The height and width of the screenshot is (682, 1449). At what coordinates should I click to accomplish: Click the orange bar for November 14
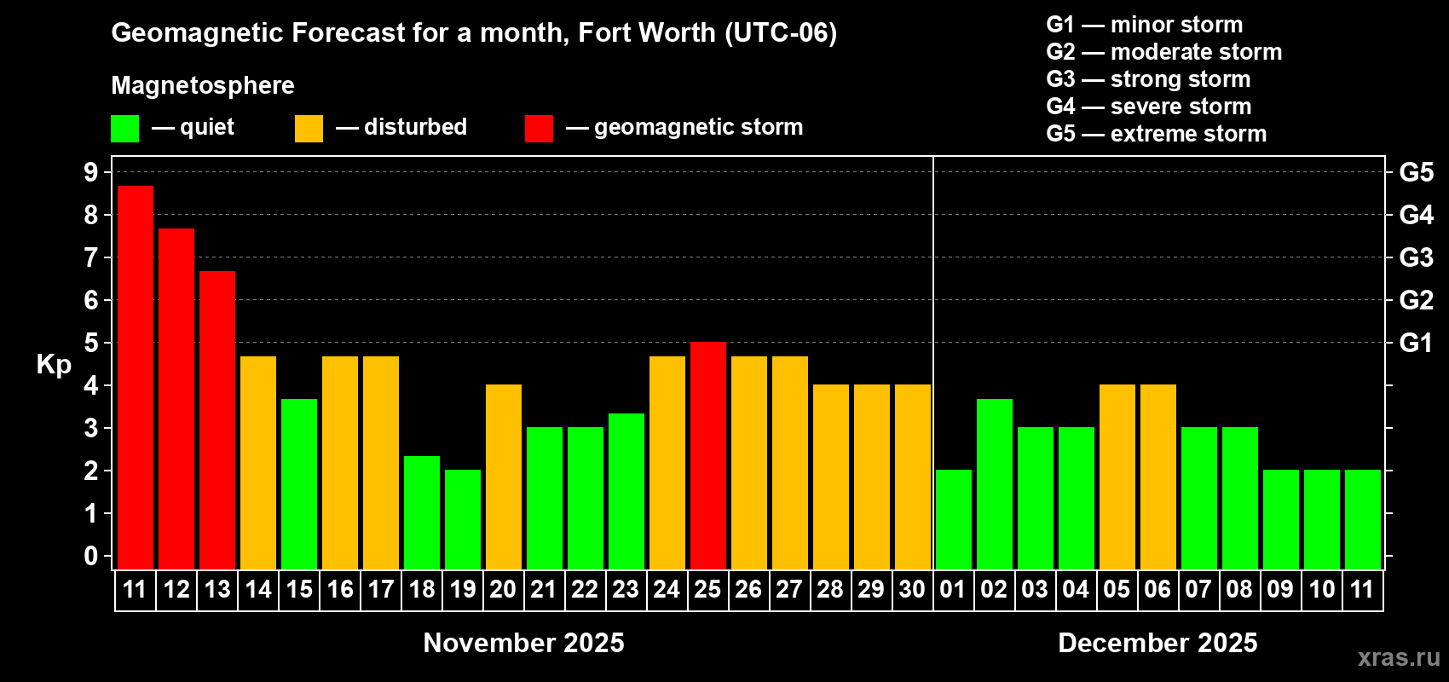coord(258,463)
